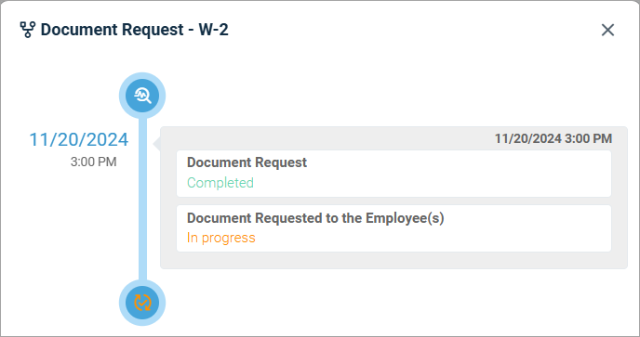Click the Document Request heading text
This screenshot has width=640, height=337.
[247, 162]
